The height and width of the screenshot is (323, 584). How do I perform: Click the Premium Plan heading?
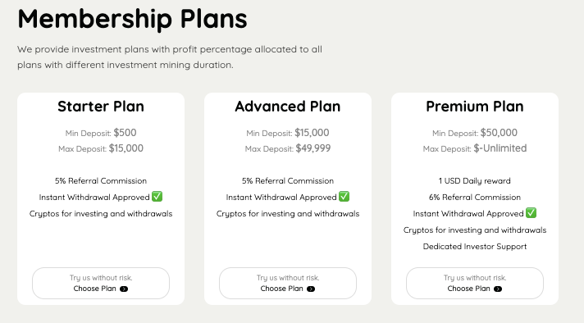475,107
